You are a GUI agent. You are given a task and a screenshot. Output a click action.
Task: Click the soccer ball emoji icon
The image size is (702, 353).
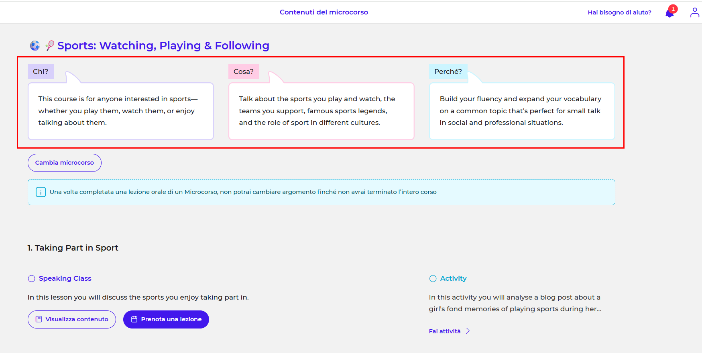35,46
